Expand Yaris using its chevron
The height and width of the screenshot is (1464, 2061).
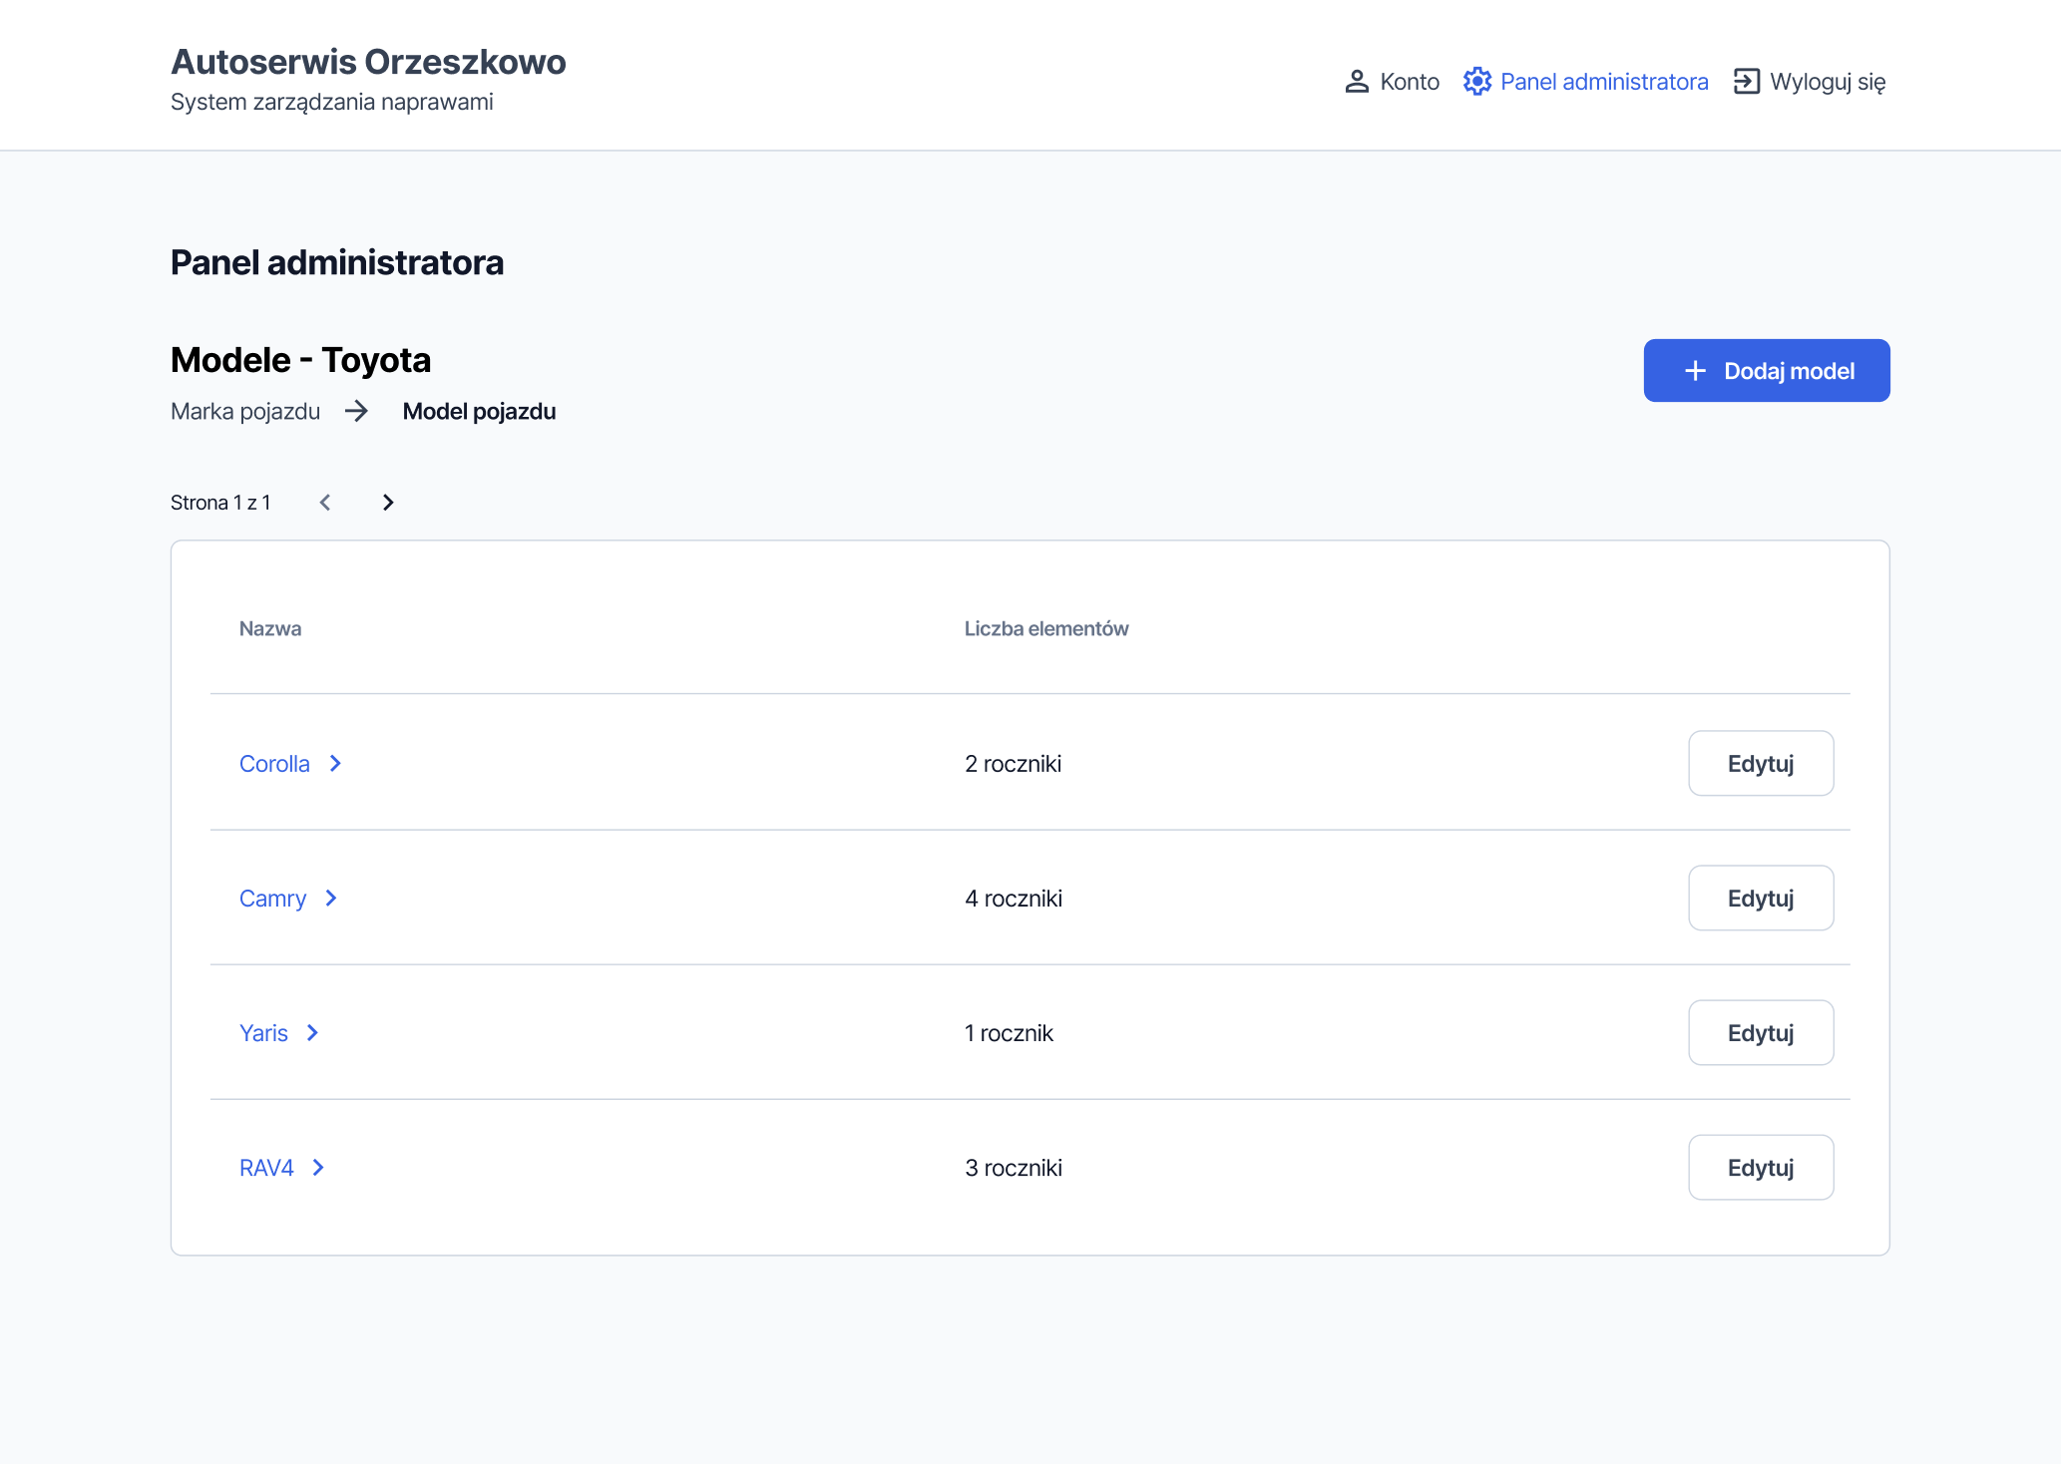312,1033
